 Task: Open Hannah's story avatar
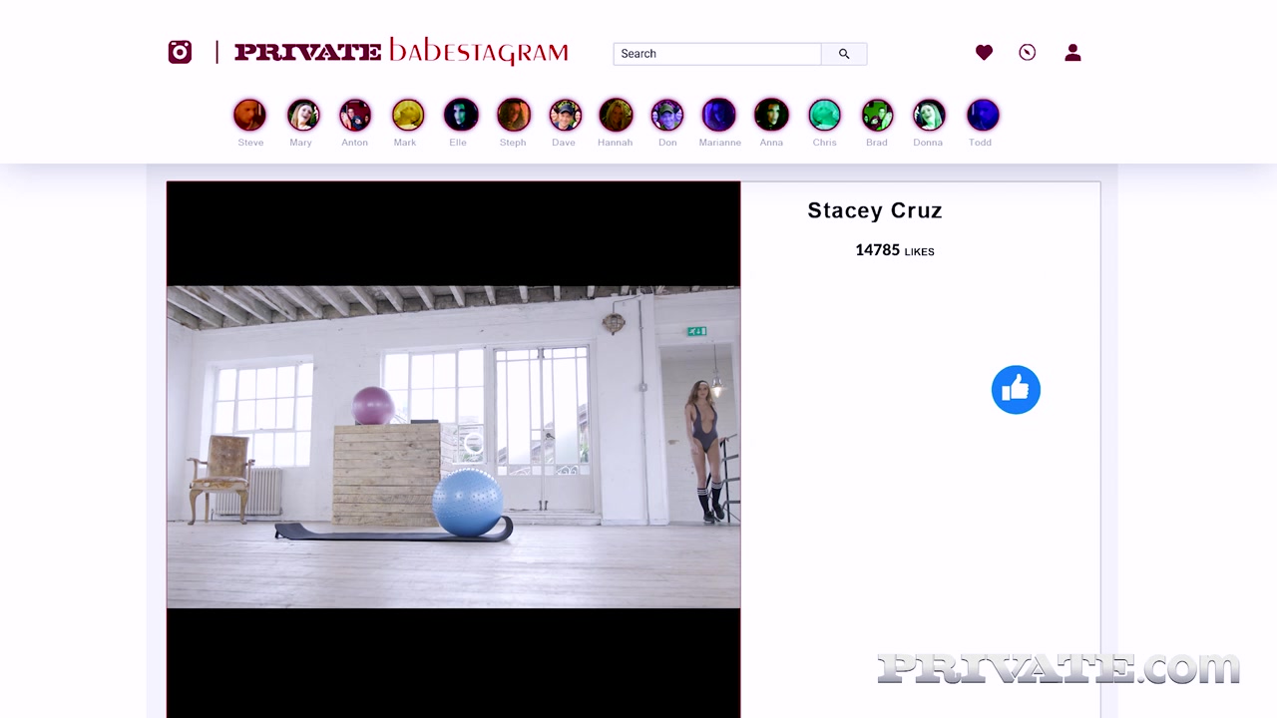[616, 116]
